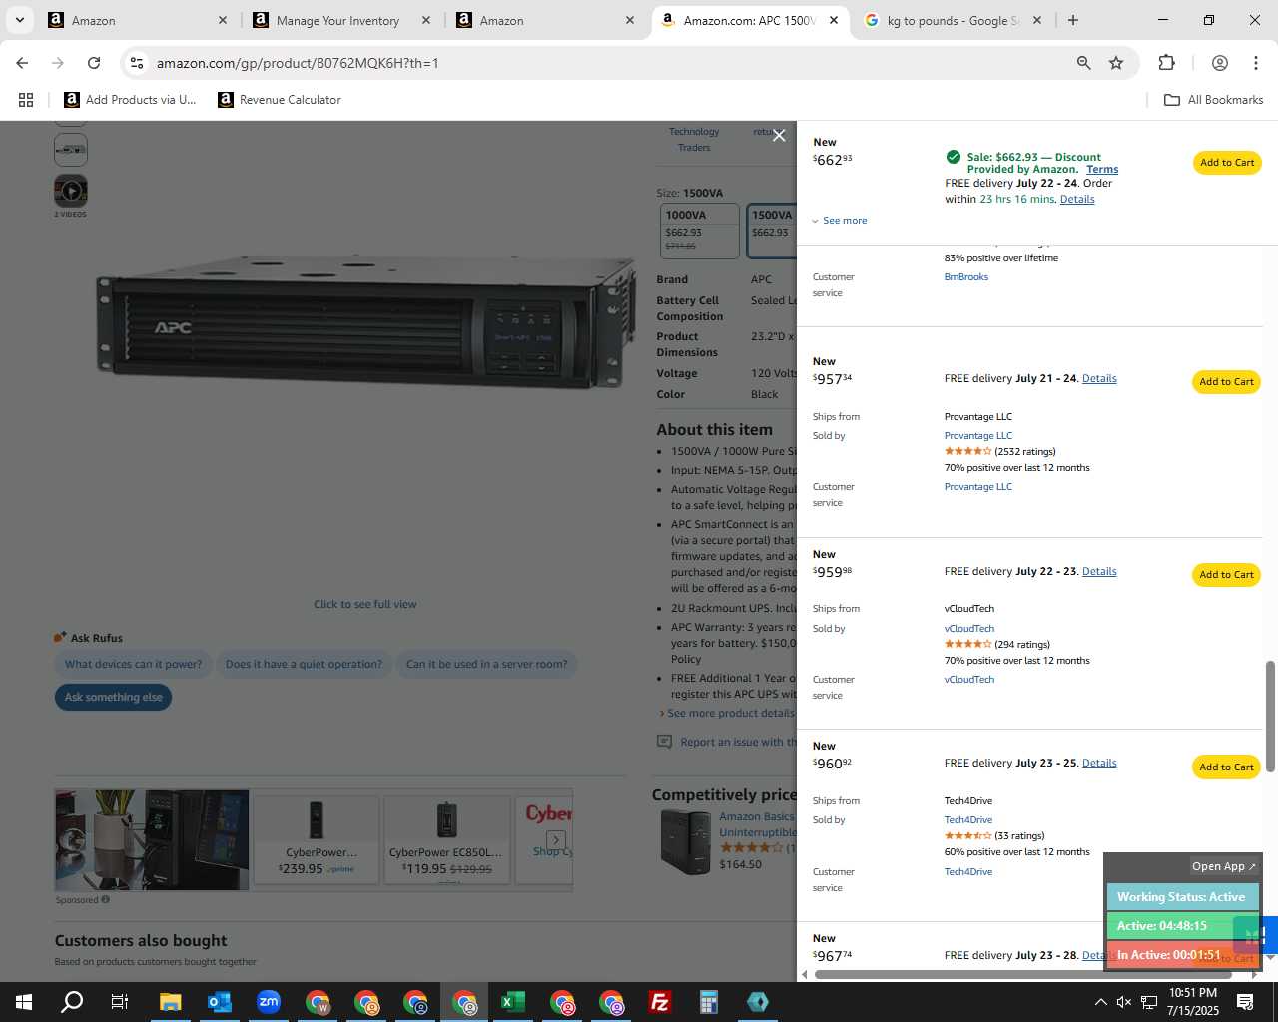Ask Rufus about server room use
Viewport: 1278px width, 1022px height.
pos(486,664)
